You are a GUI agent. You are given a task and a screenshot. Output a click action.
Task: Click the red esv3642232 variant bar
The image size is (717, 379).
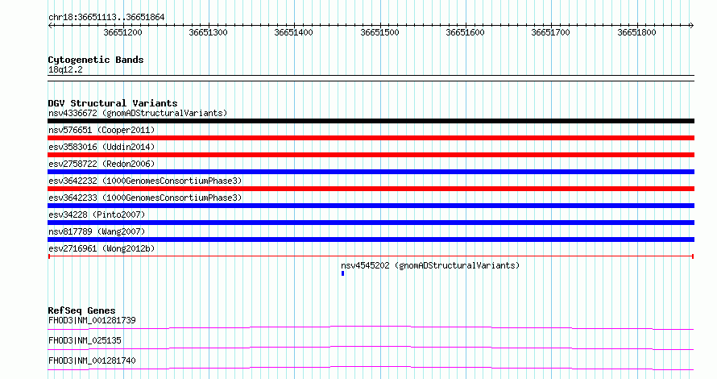[371, 189]
